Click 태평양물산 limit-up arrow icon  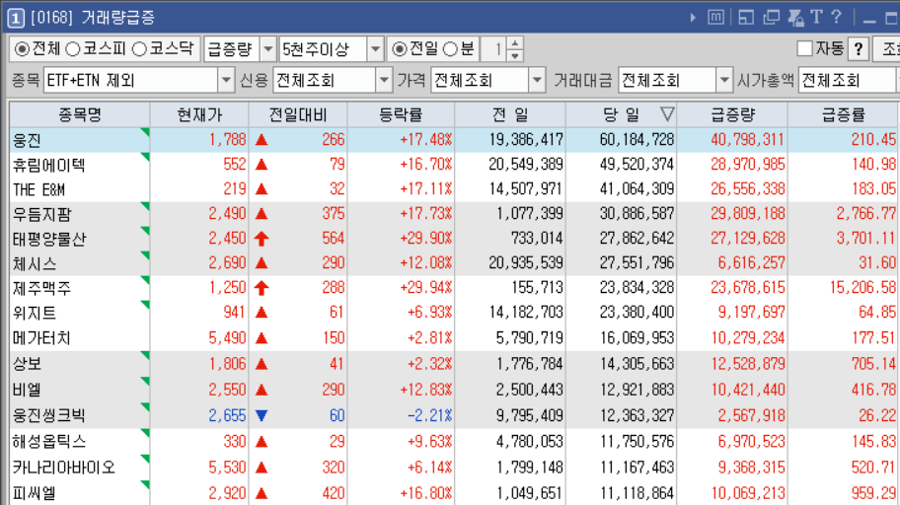click(262, 238)
